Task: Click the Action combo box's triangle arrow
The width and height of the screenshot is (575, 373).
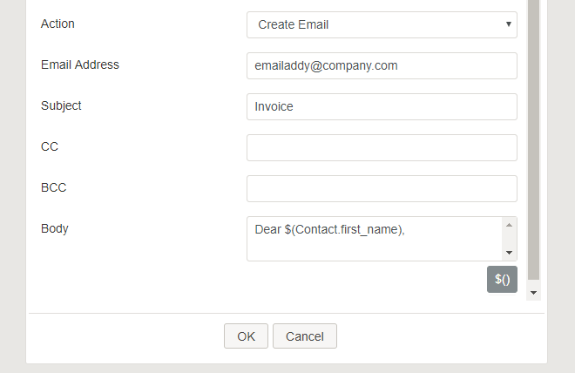Action: click(x=508, y=24)
